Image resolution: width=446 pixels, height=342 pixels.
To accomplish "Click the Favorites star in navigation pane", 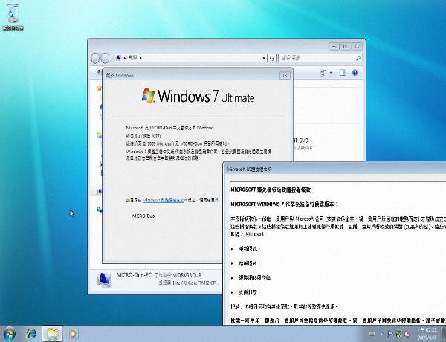I will [x=98, y=85].
